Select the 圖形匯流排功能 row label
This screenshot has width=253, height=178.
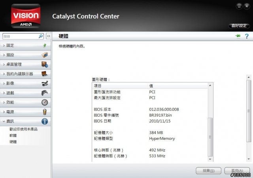point(107,92)
